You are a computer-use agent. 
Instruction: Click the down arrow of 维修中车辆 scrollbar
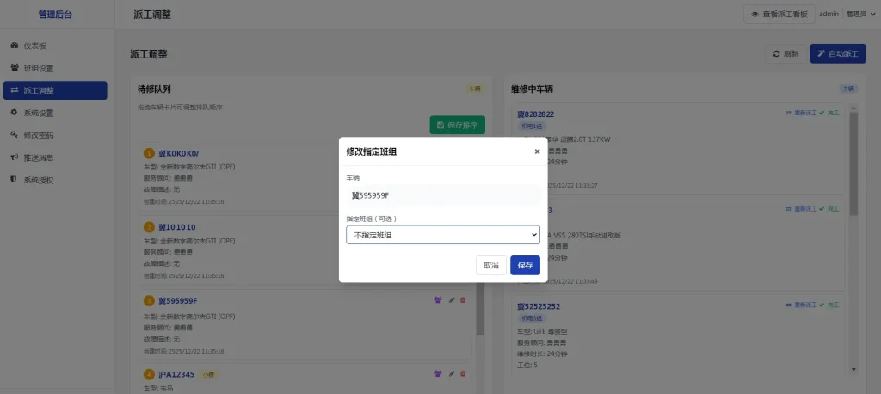pyautogui.click(x=854, y=369)
